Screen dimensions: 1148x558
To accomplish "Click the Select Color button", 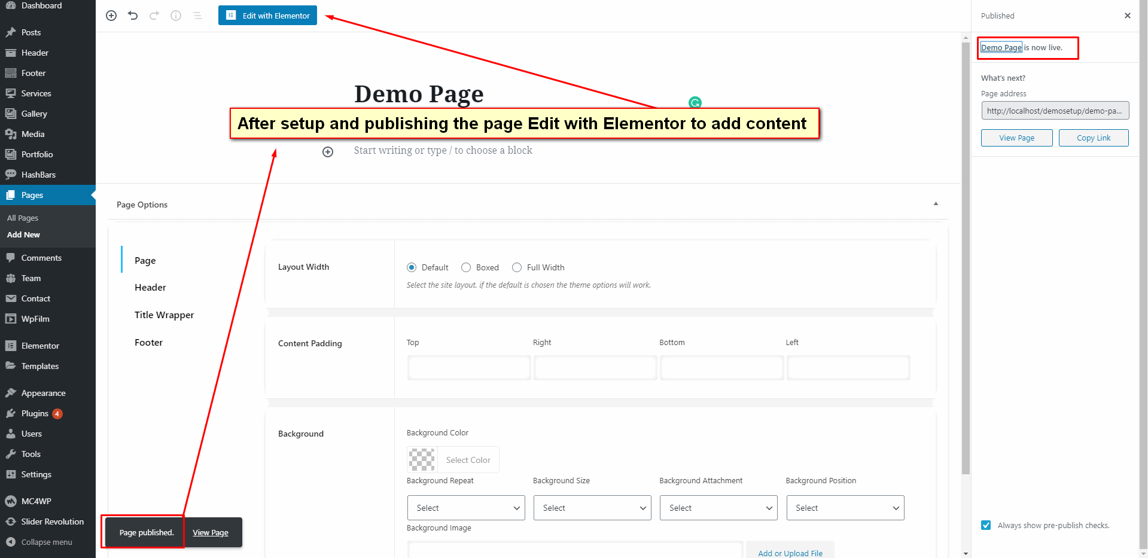I will (468, 460).
